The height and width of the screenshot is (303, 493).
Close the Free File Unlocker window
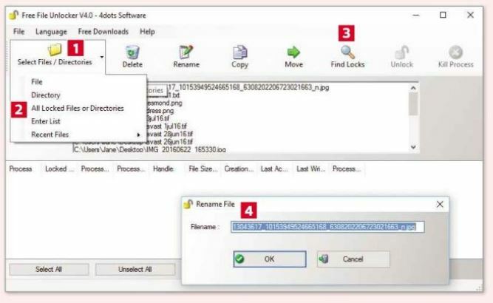pos(470,15)
